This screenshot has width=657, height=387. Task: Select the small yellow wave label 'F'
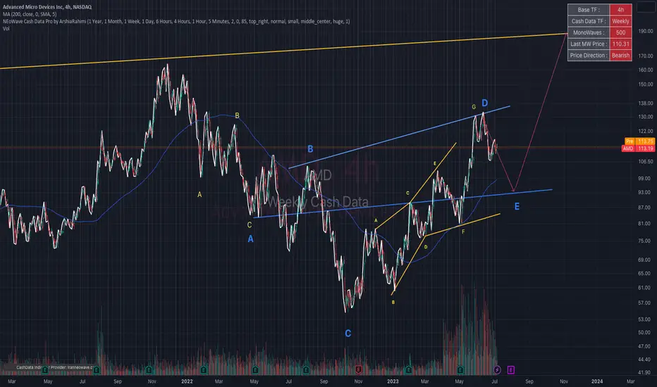pos(463,231)
